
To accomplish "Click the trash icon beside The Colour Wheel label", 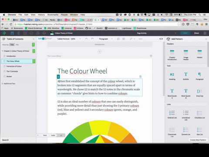I will point(151,56).
